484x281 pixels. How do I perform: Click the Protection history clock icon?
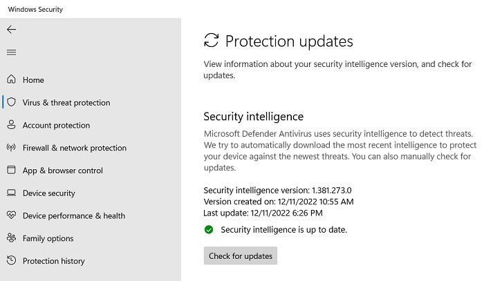coord(11,261)
